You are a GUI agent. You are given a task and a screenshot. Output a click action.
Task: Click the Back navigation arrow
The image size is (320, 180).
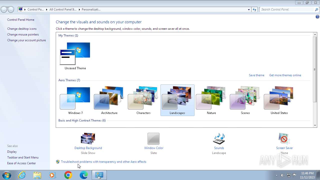pos(4,9)
